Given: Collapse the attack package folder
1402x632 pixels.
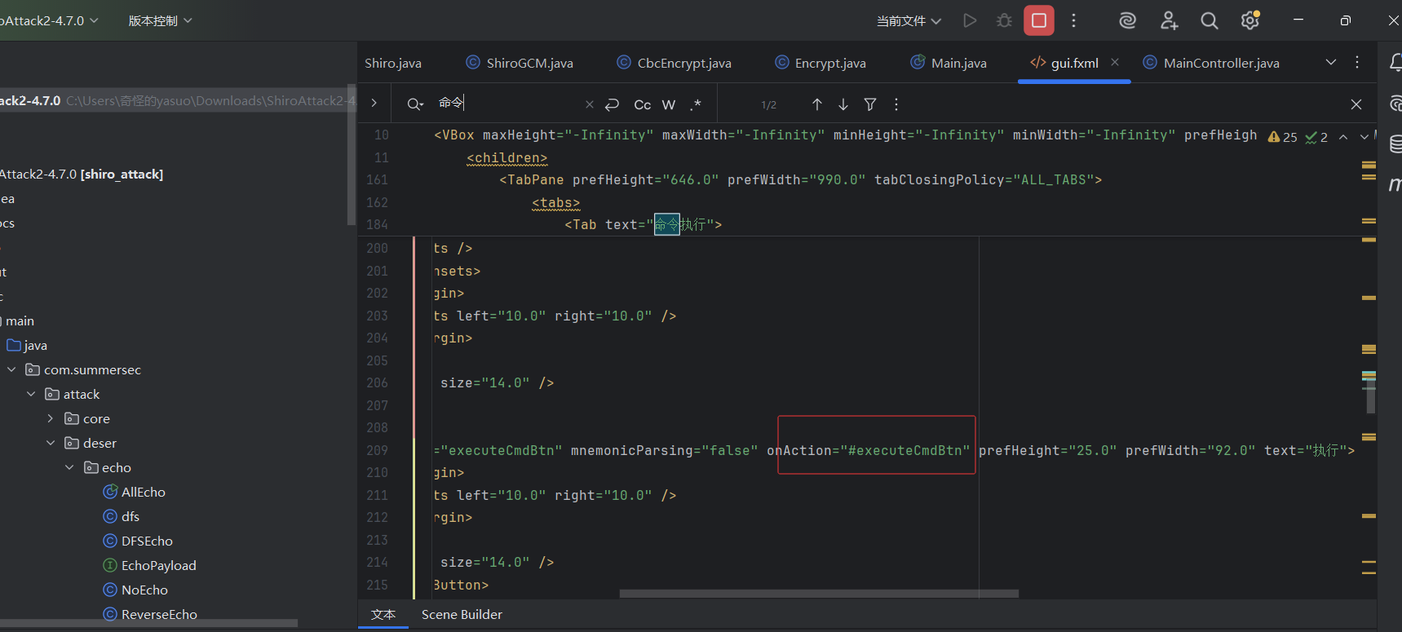Looking at the screenshot, I should [x=31, y=394].
